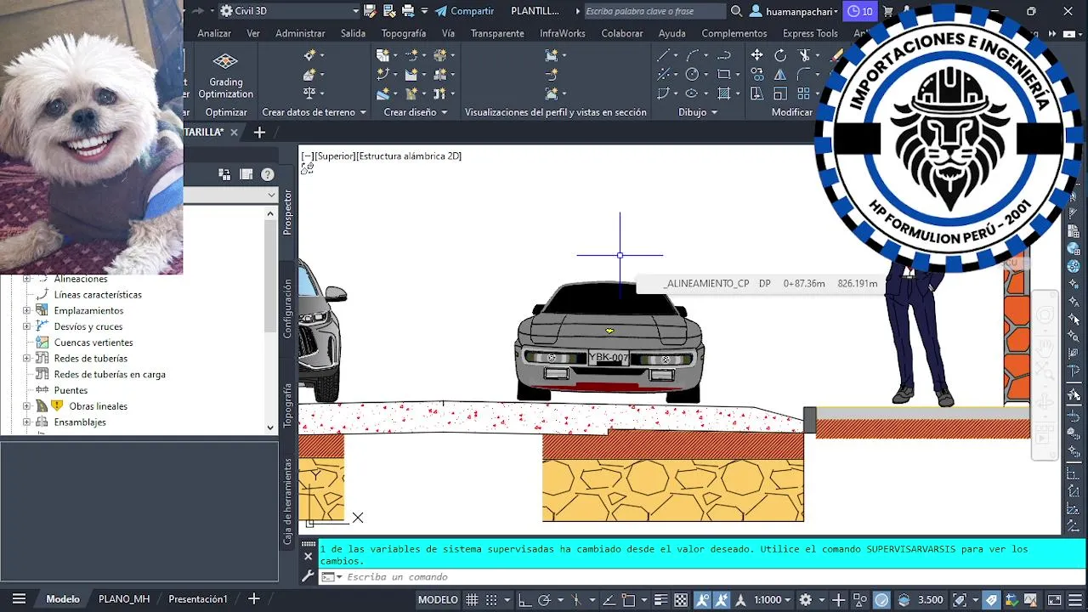
Task: Open the Grading Optimization tool
Action: 225,75
